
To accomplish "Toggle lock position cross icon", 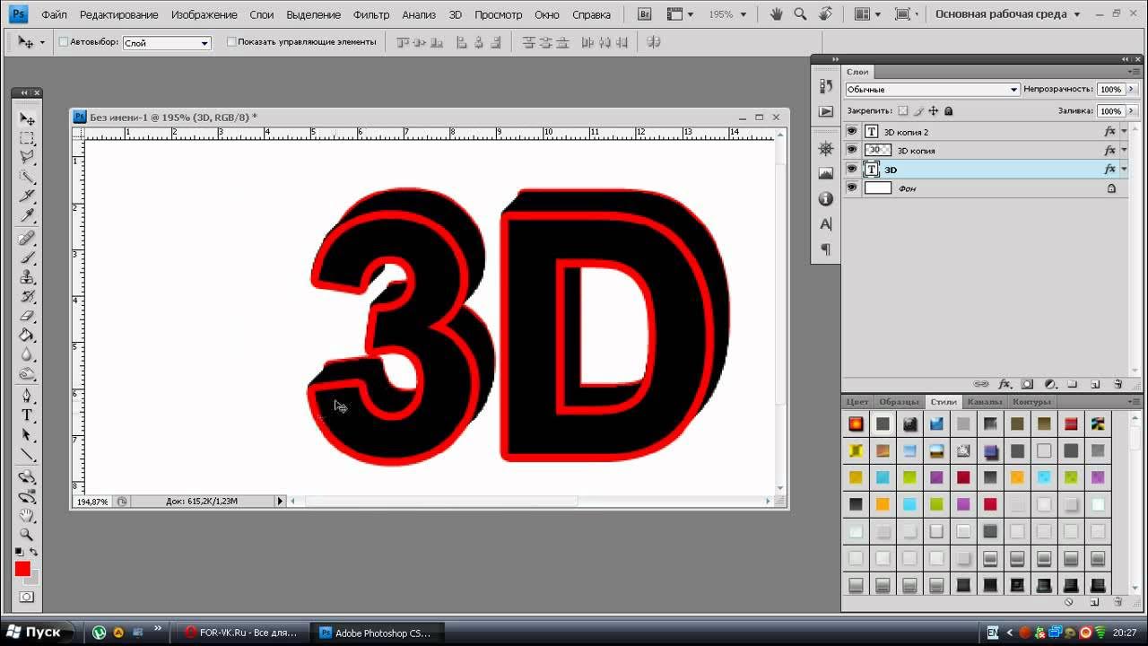I will 934,111.
